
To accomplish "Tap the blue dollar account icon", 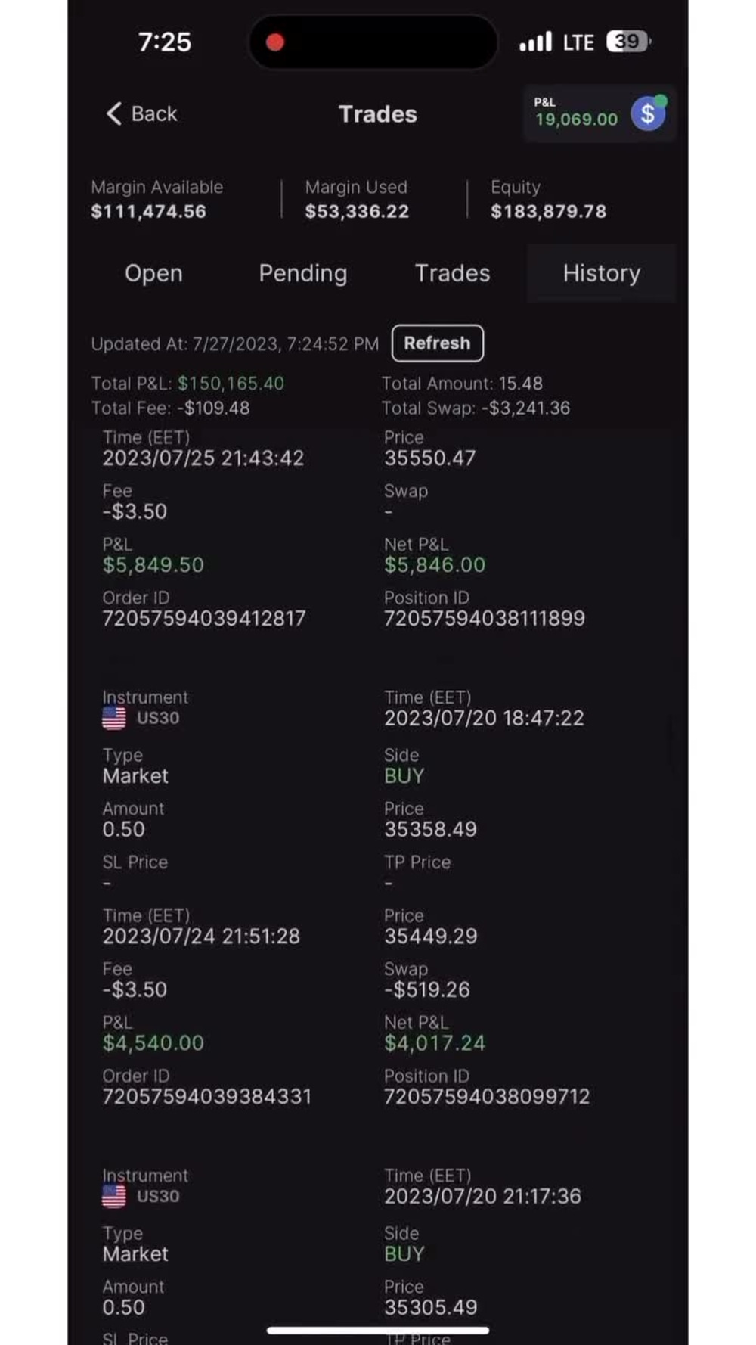I will (x=648, y=114).
